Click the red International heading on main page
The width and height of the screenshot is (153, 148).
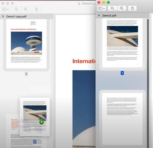84,61
